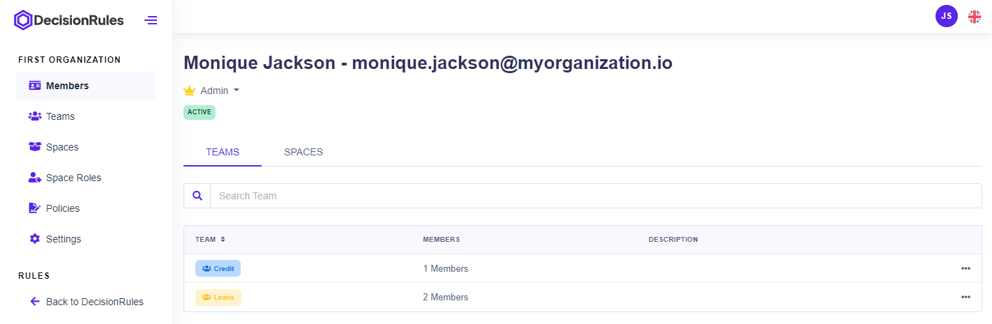
Task: Select the TEAMS tab
Action: click(x=223, y=152)
